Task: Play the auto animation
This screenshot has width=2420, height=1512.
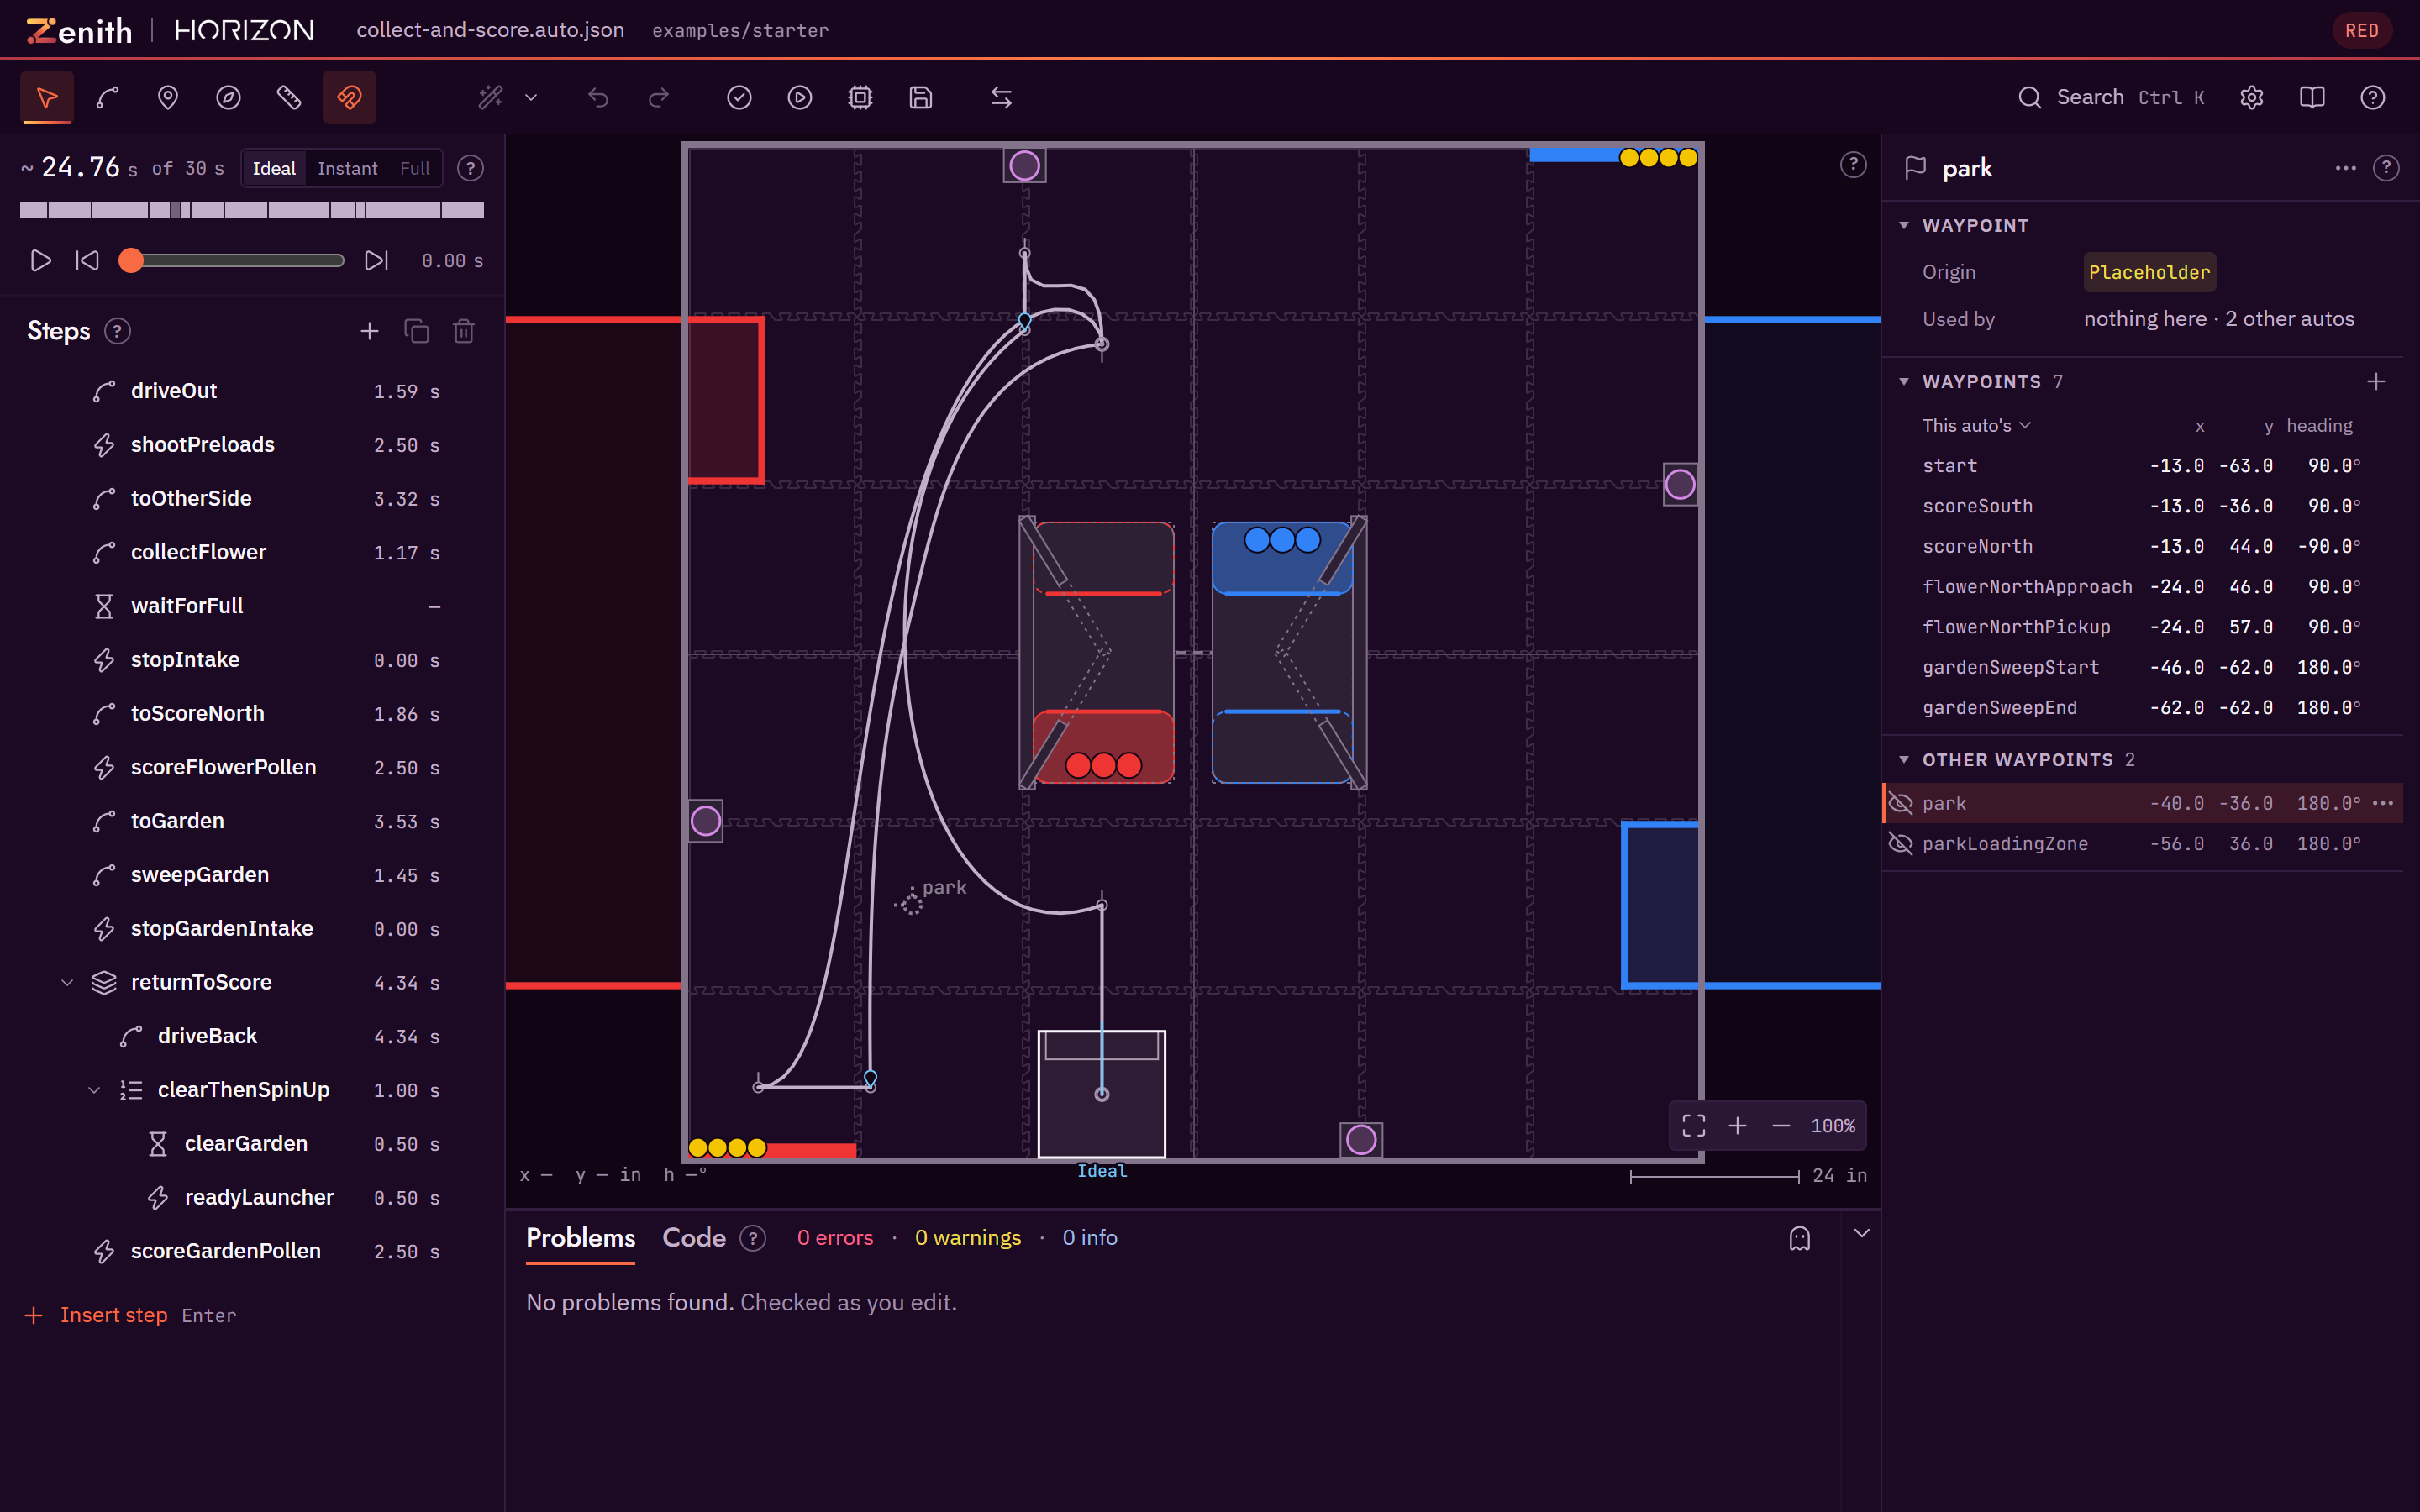Action: (x=40, y=260)
